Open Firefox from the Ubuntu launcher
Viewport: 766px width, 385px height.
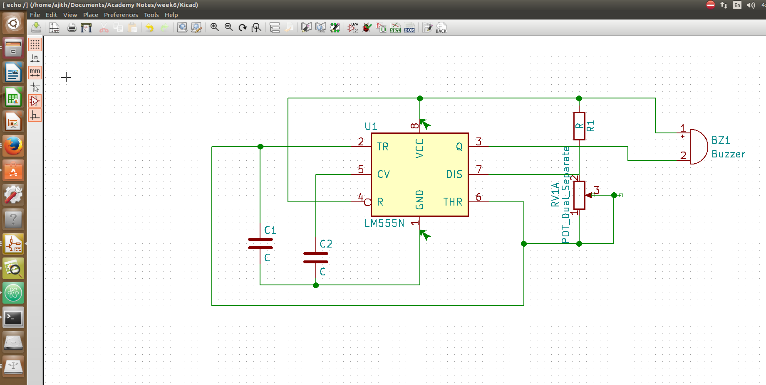click(13, 146)
